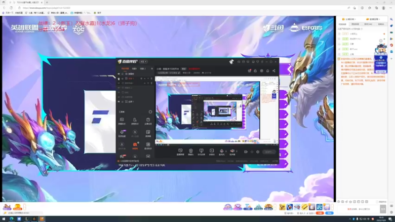
Task: Select fourth chat panel tab
Action: coord(381,24)
